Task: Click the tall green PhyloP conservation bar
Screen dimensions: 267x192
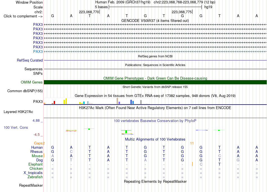Action: (126, 132)
